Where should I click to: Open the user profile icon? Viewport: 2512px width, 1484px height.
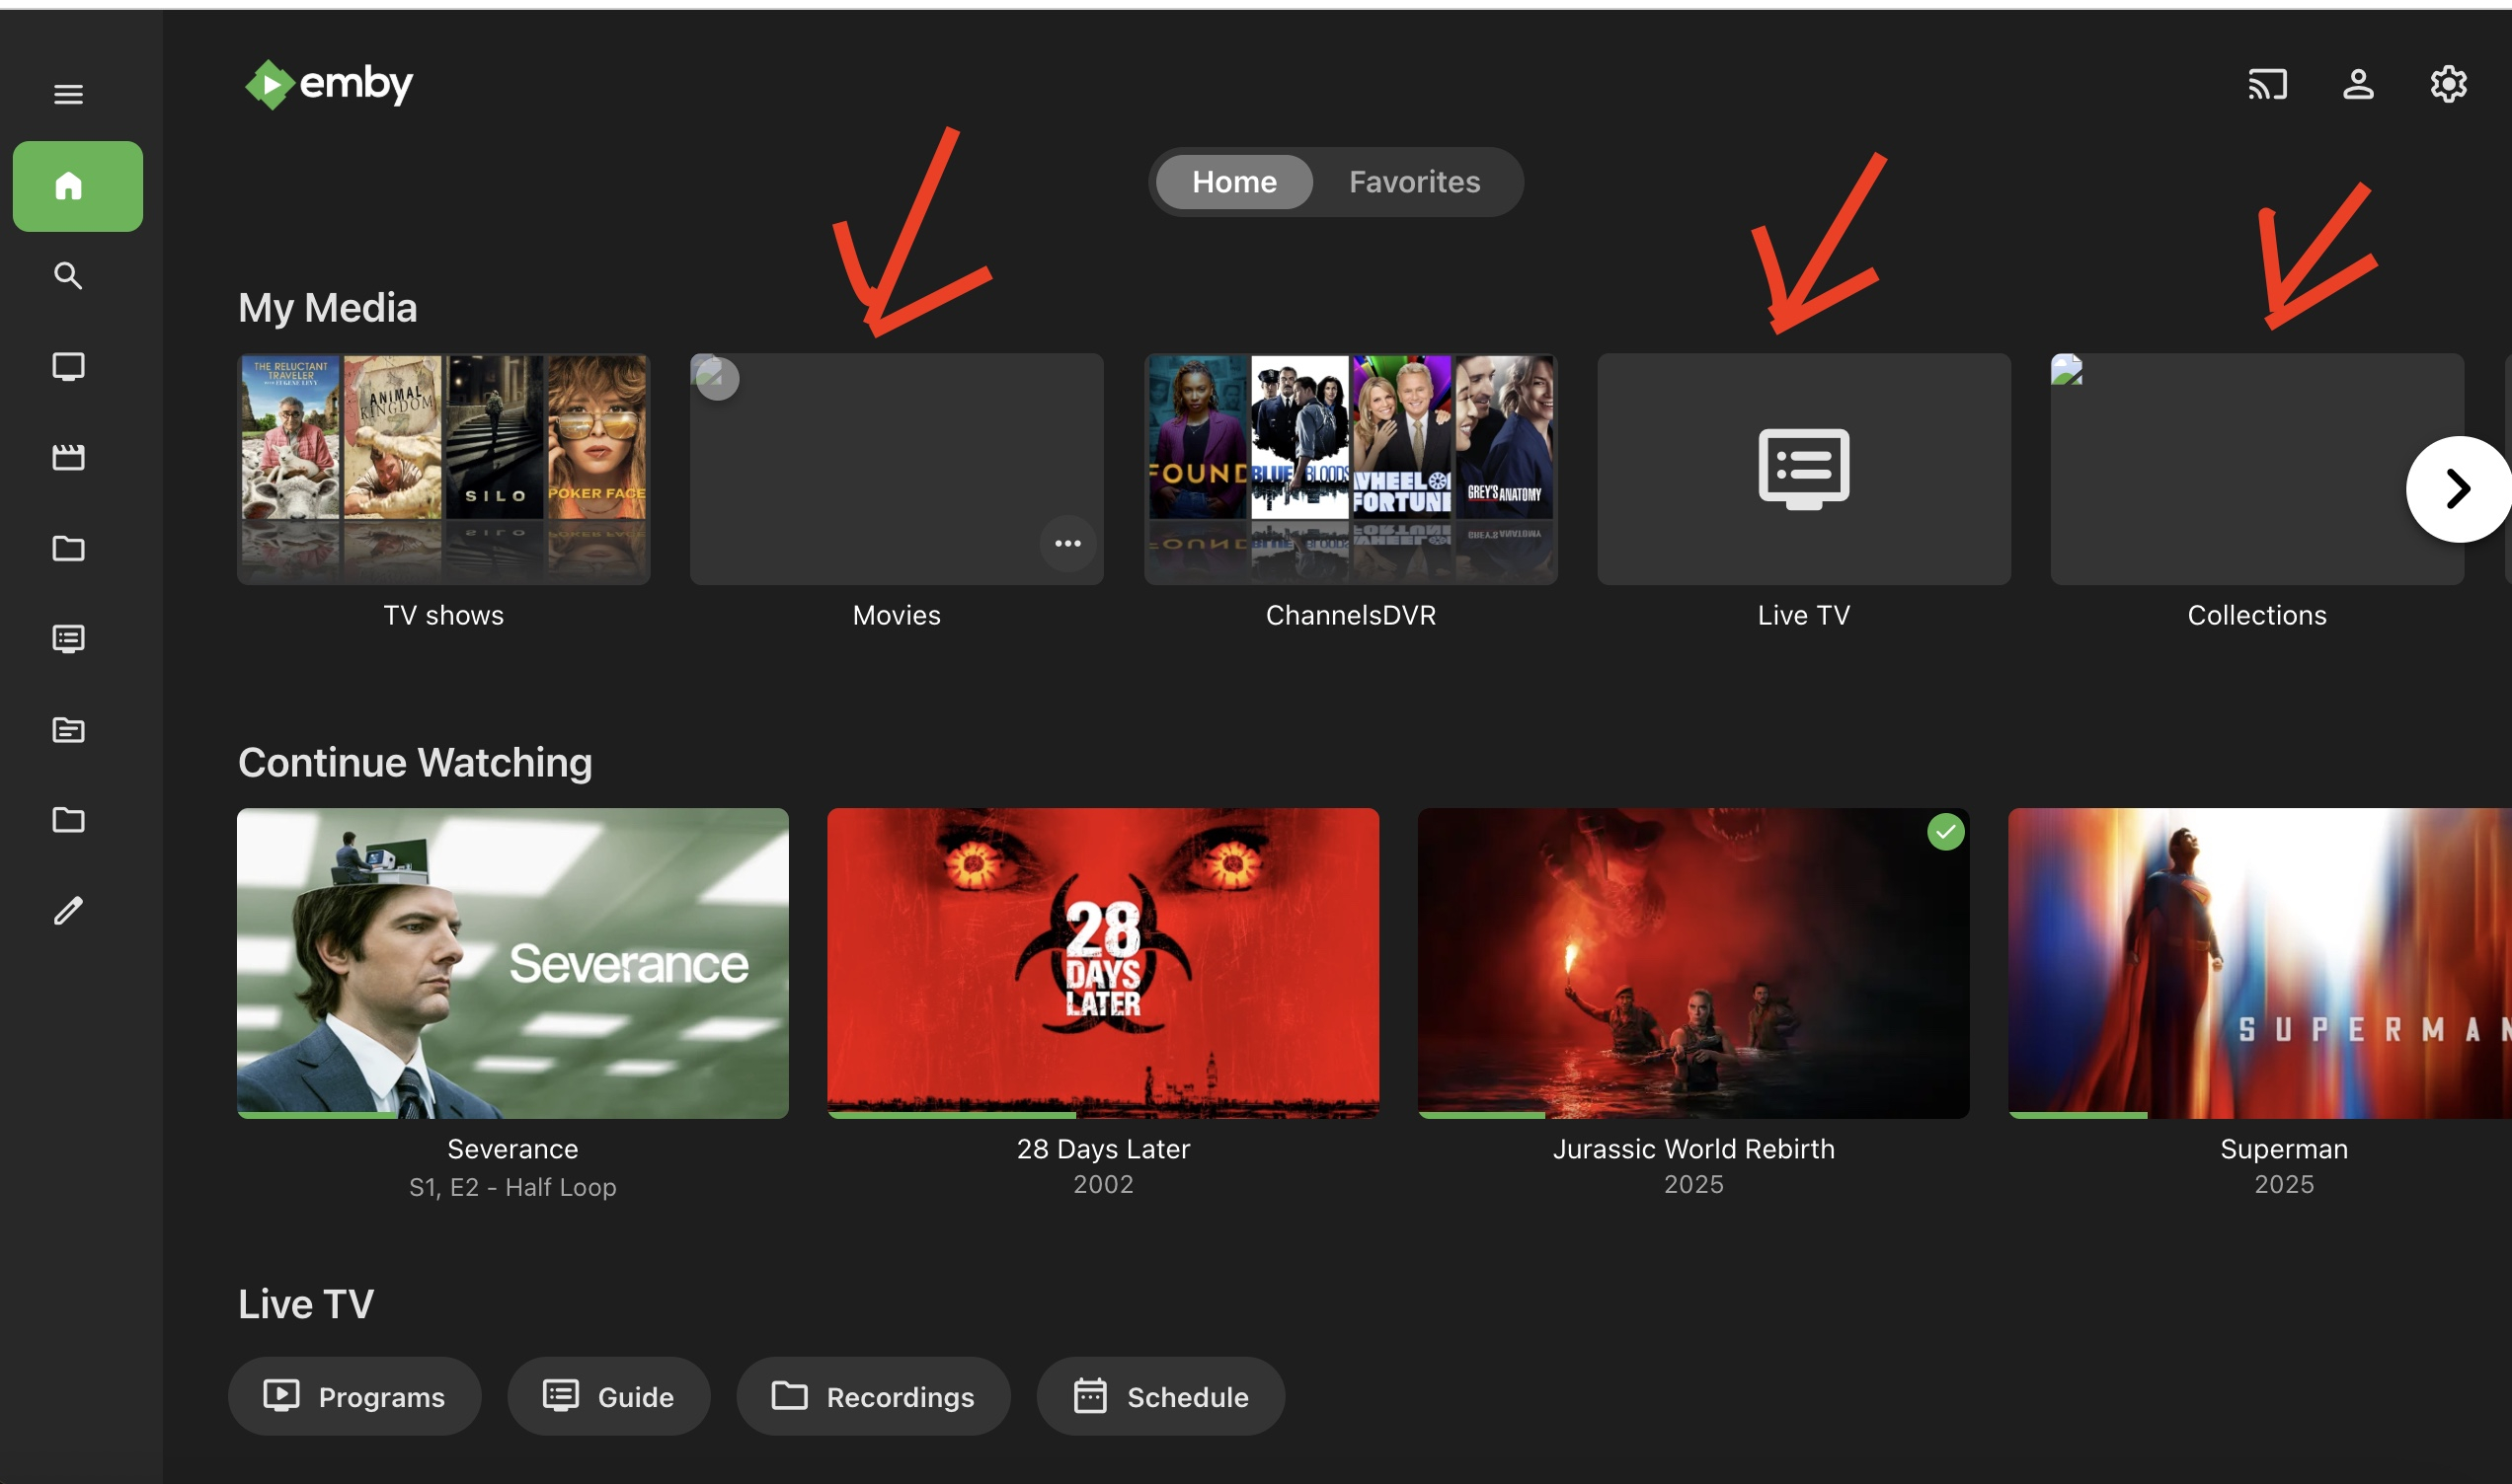(2358, 85)
